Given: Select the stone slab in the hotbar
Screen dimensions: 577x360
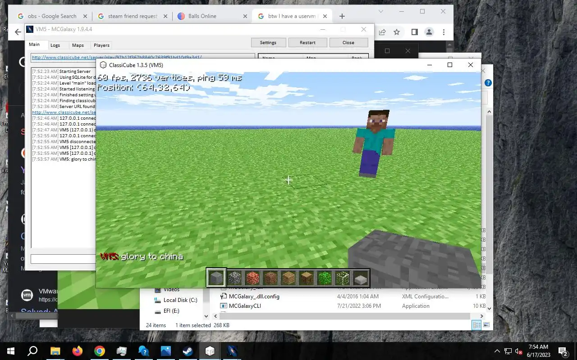Looking at the screenshot, I should click(x=361, y=279).
